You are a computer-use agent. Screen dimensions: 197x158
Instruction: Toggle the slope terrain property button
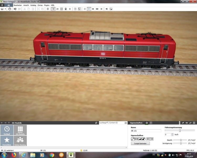[x=140, y=139]
